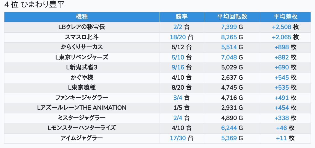Click the 勝率 column header
Image resolution: width=315 pixels, height=148 pixels.
pos(182,17)
